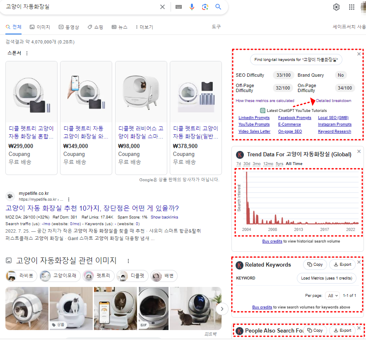This screenshot has width=366, height=340.
Task: Filter images by the 라비봇 chip
Action: tap(21, 276)
